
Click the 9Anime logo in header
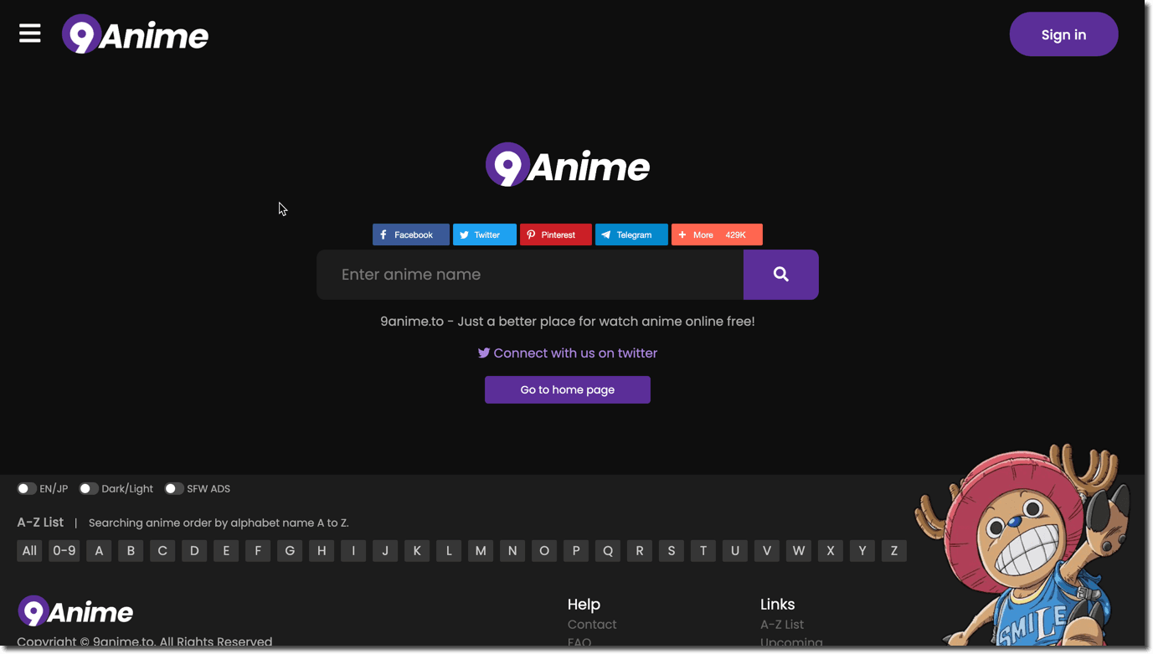(x=135, y=34)
